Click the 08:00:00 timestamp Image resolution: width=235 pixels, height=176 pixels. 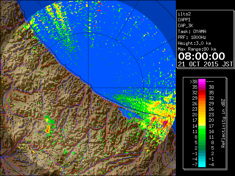click(x=202, y=56)
